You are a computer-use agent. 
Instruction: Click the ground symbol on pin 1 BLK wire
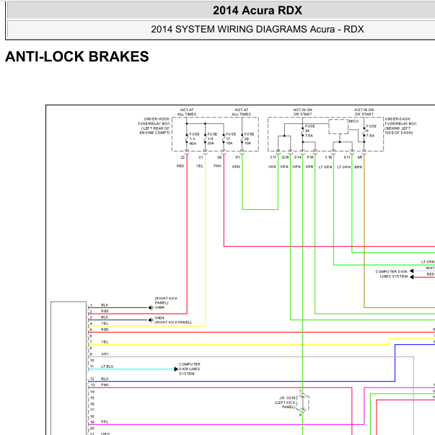click(151, 307)
